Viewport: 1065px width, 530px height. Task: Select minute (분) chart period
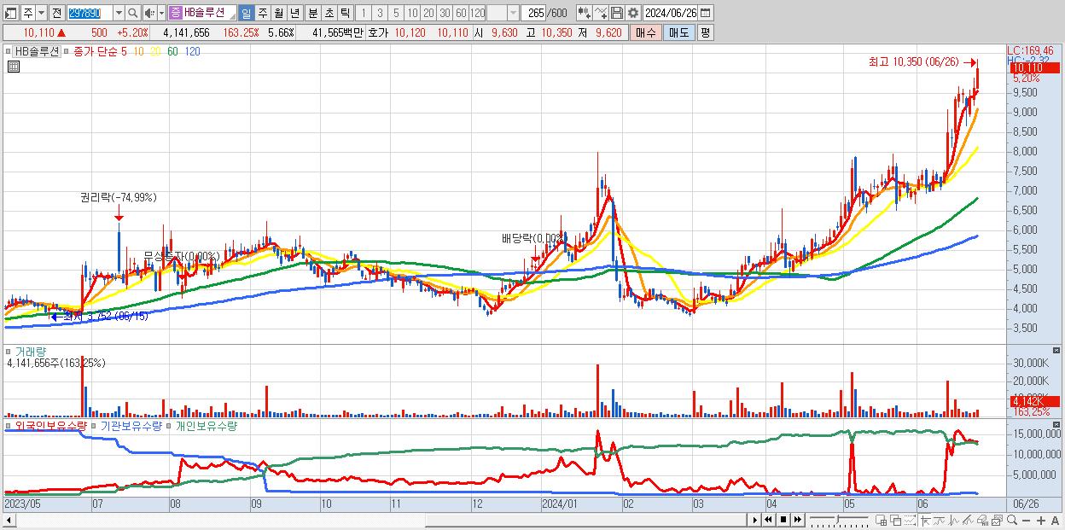pos(312,13)
